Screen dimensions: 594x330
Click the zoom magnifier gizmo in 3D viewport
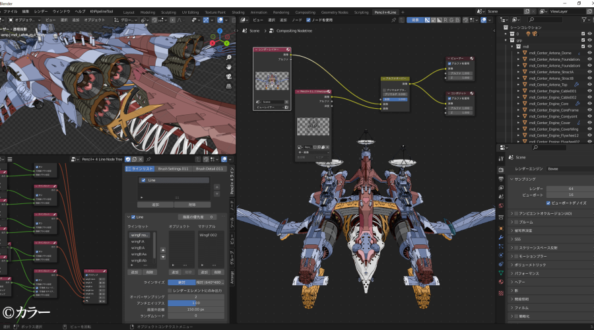228,56
